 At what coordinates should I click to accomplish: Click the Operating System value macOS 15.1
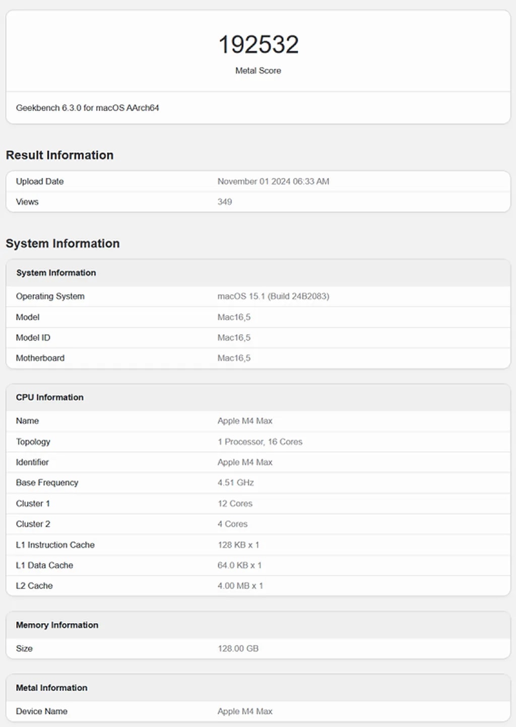(273, 296)
